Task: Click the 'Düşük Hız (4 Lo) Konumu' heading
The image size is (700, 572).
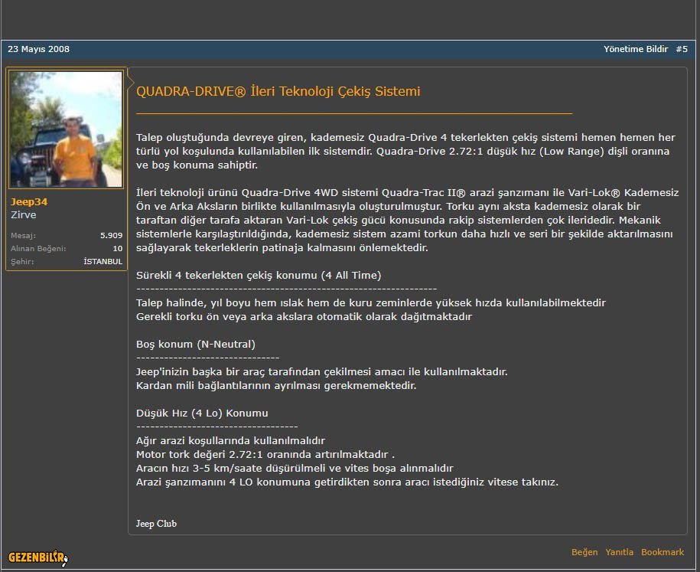Action: [202, 413]
